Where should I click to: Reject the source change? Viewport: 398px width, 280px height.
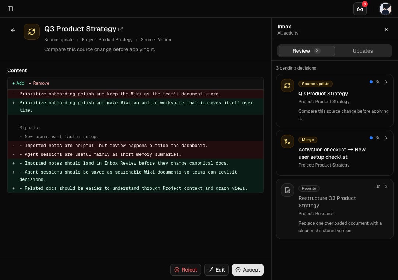pyautogui.click(x=185, y=270)
